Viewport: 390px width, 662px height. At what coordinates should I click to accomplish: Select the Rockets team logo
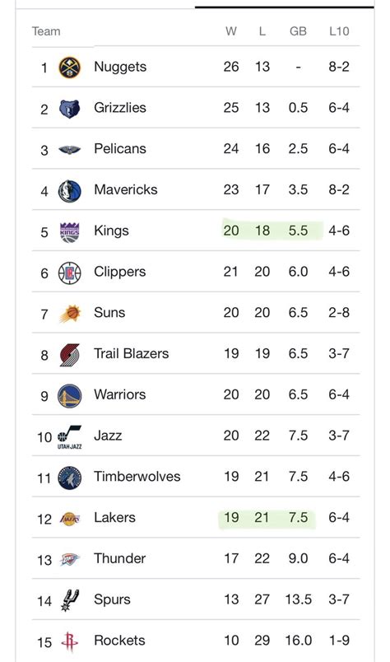tap(70, 641)
